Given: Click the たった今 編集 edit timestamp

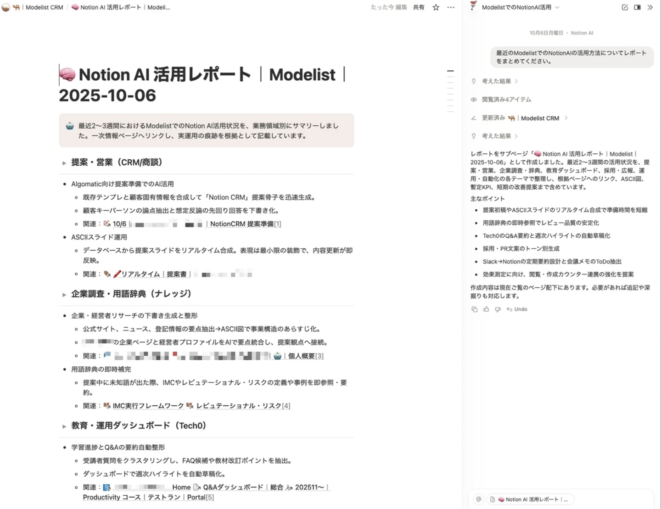Looking at the screenshot, I should click(389, 7).
